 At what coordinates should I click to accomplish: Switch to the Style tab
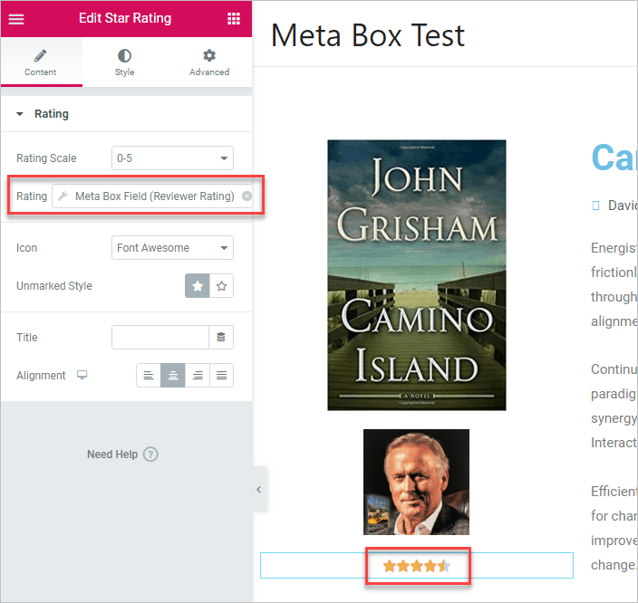[124, 62]
